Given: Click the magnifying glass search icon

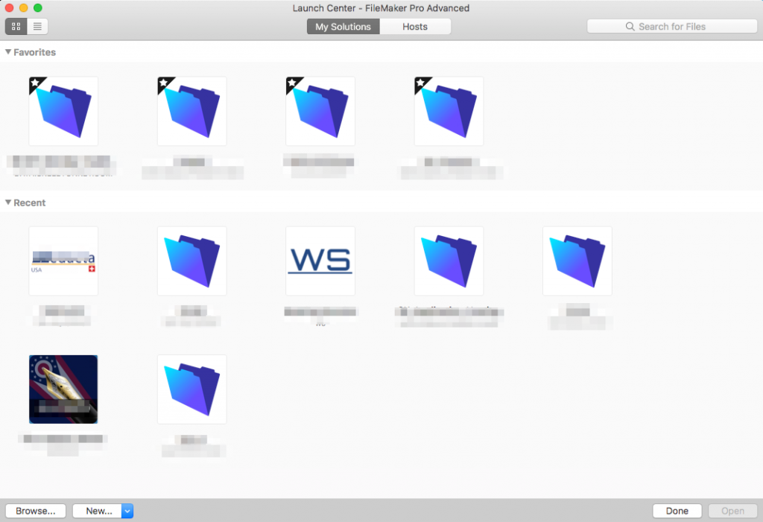Looking at the screenshot, I should pos(630,26).
